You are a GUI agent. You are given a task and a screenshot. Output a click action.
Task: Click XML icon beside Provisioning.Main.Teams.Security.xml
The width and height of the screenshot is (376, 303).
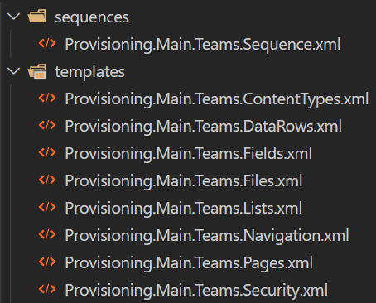click(47, 290)
